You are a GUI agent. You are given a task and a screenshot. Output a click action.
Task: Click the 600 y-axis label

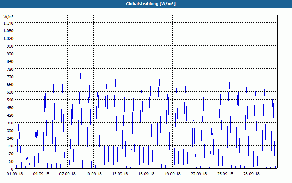[x=11, y=92]
